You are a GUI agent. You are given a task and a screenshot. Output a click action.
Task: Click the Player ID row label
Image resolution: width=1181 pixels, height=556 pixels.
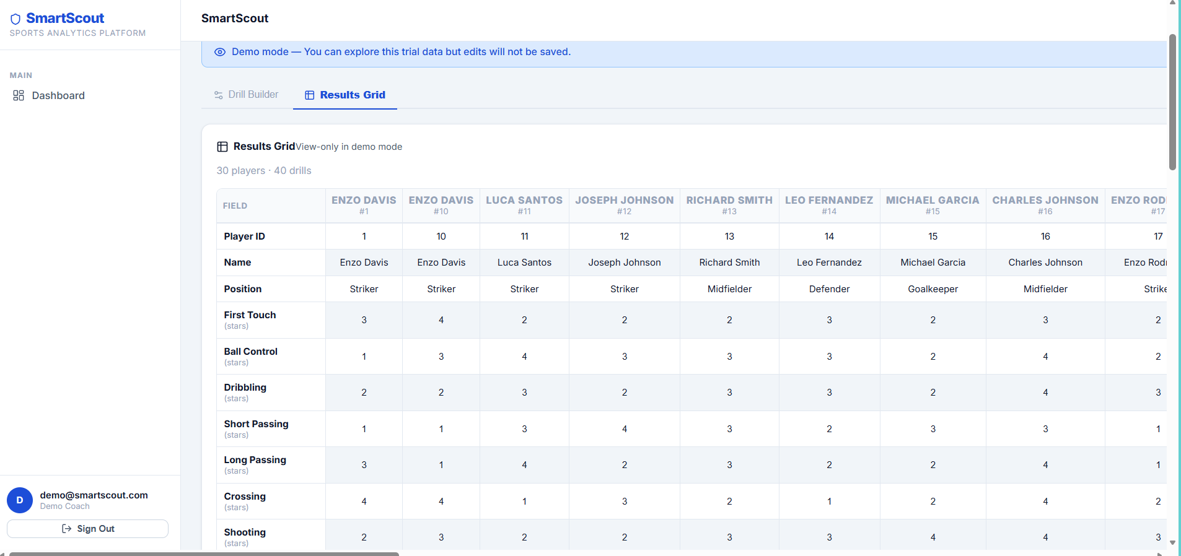pos(245,237)
